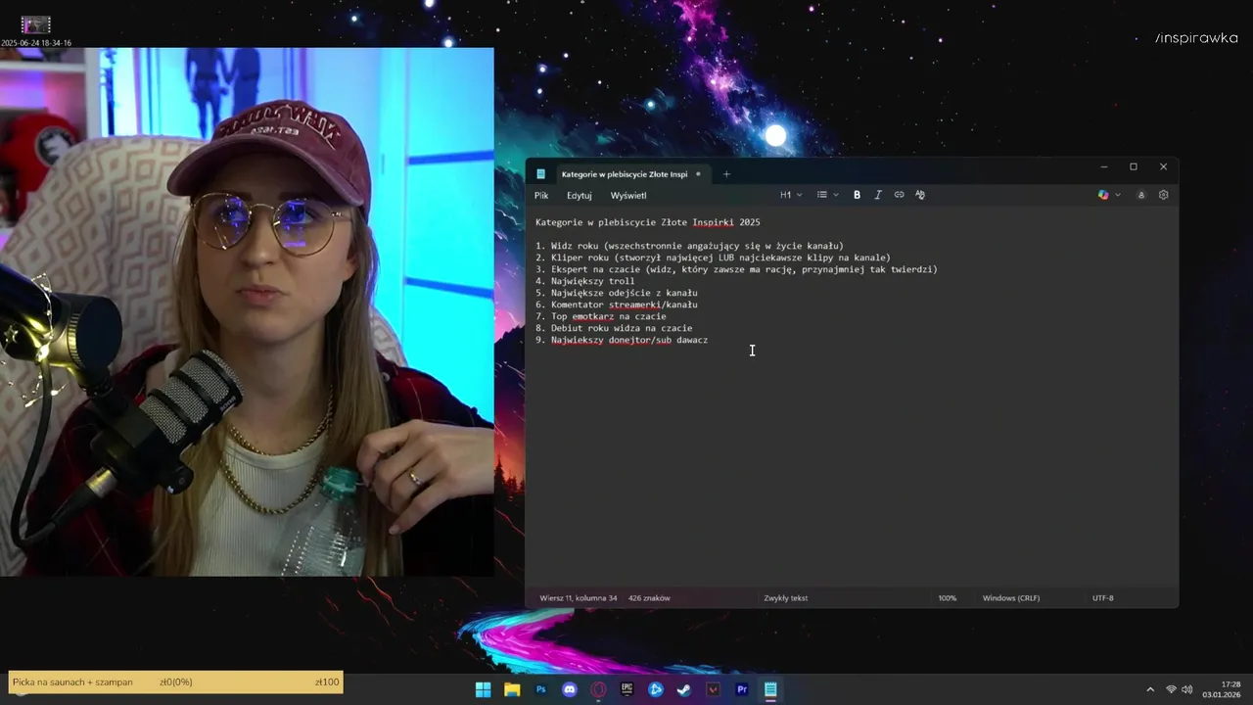The height and width of the screenshot is (705, 1253).
Task: Click the donation goal bar 'Picka na saunach + szampan'
Action: 176,681
